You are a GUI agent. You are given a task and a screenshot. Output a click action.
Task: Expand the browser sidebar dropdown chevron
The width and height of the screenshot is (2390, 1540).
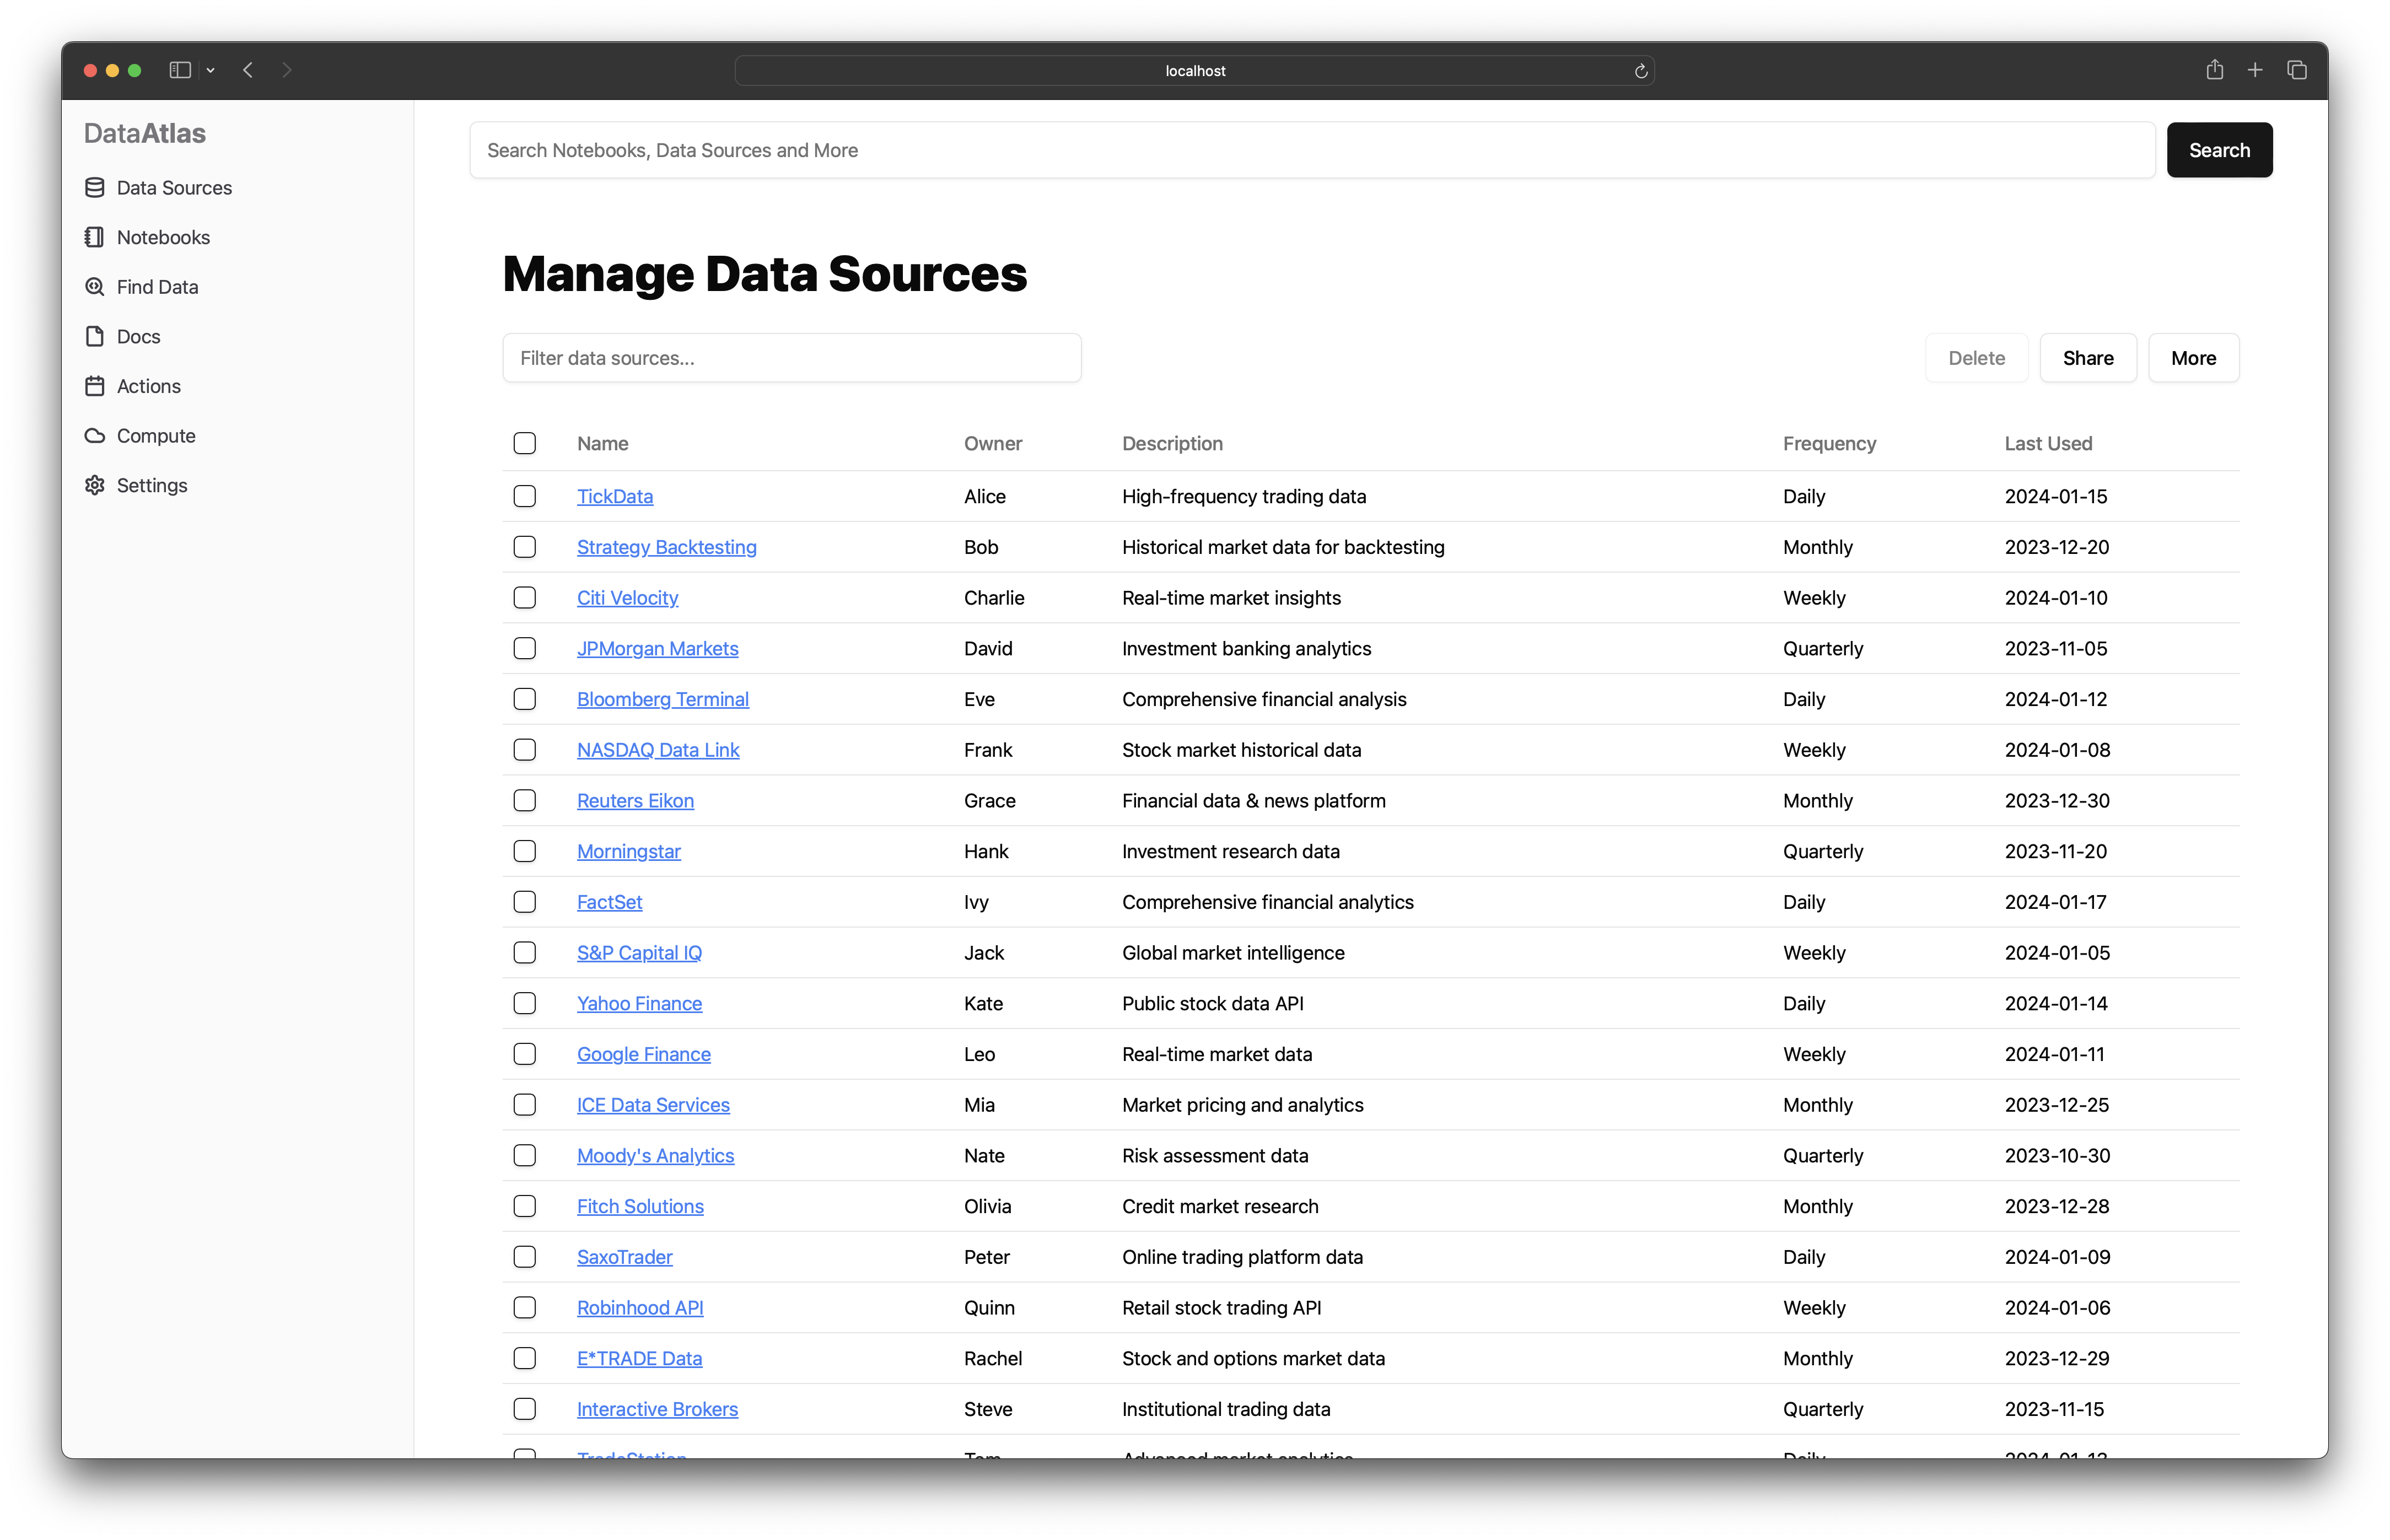pos(211,70)
